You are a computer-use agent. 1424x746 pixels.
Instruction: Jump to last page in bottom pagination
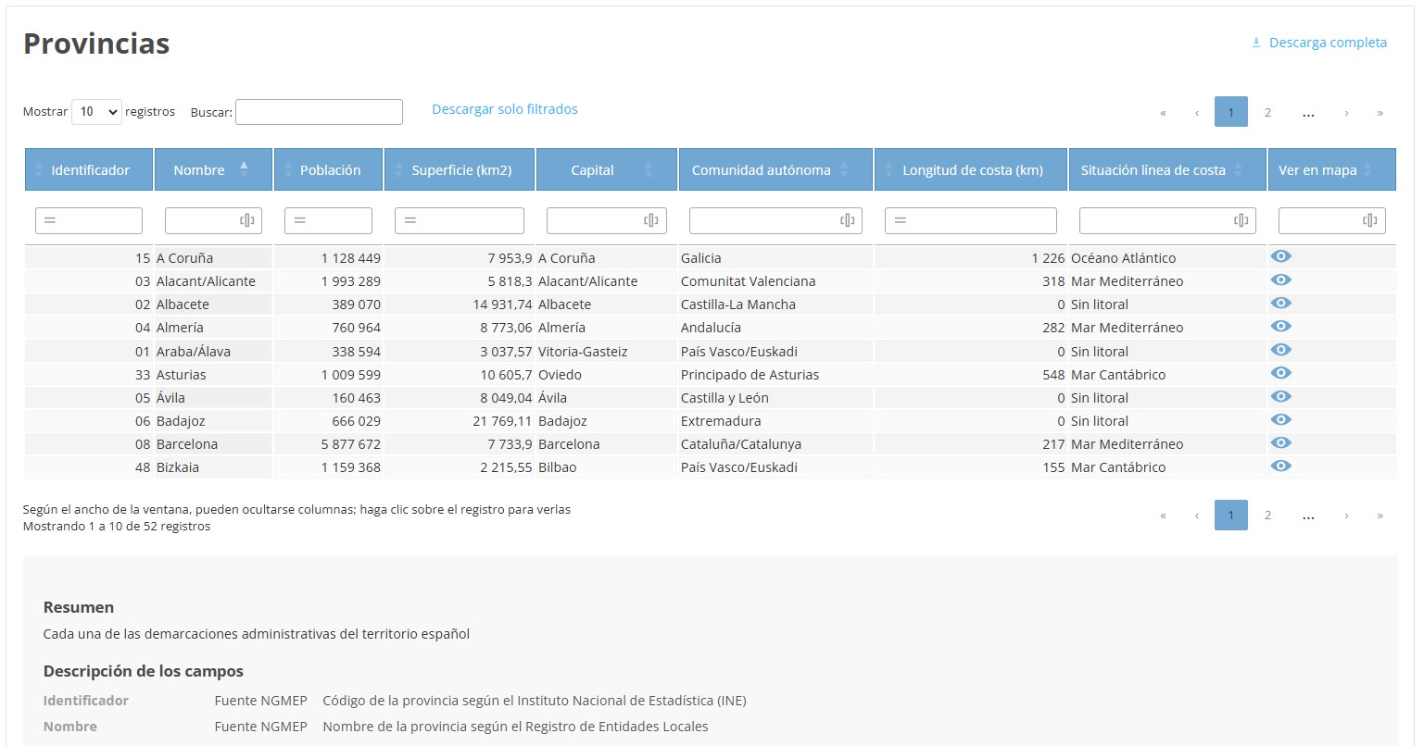1380,516
